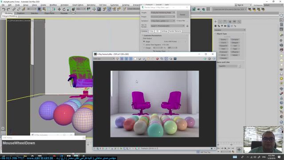Enable the Save File checkbox
Image resolution: width=284 pixels, height=160 pixels.
(177, 21)
